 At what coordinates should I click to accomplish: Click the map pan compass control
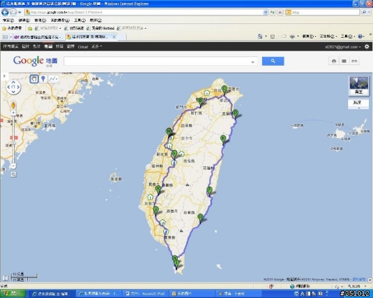pyautogui.click(x=13, y=87)
